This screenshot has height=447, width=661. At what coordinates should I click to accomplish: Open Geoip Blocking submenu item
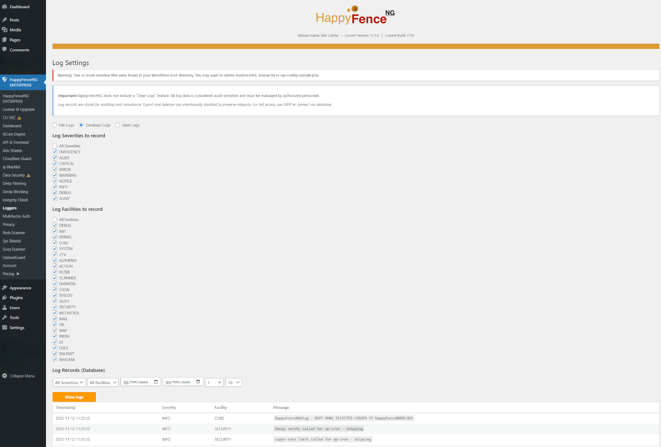click(x=15, y=192)
